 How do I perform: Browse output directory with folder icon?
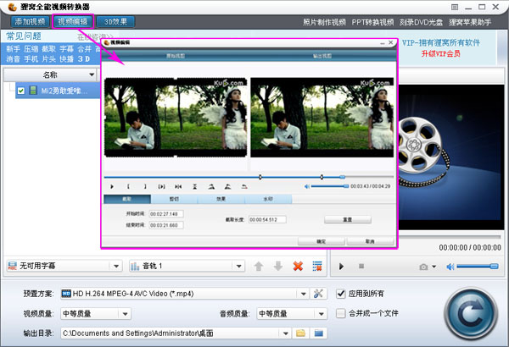click(x=300, y=333)
